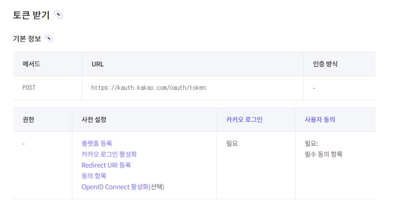Click the POST method cell
The width and height of the screenshot is (401, 218).
tap(29, 88)
